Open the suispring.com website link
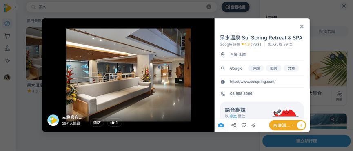 click(253, 82)
